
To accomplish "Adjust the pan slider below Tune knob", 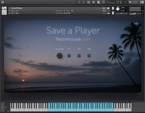I will click(121, 13).
